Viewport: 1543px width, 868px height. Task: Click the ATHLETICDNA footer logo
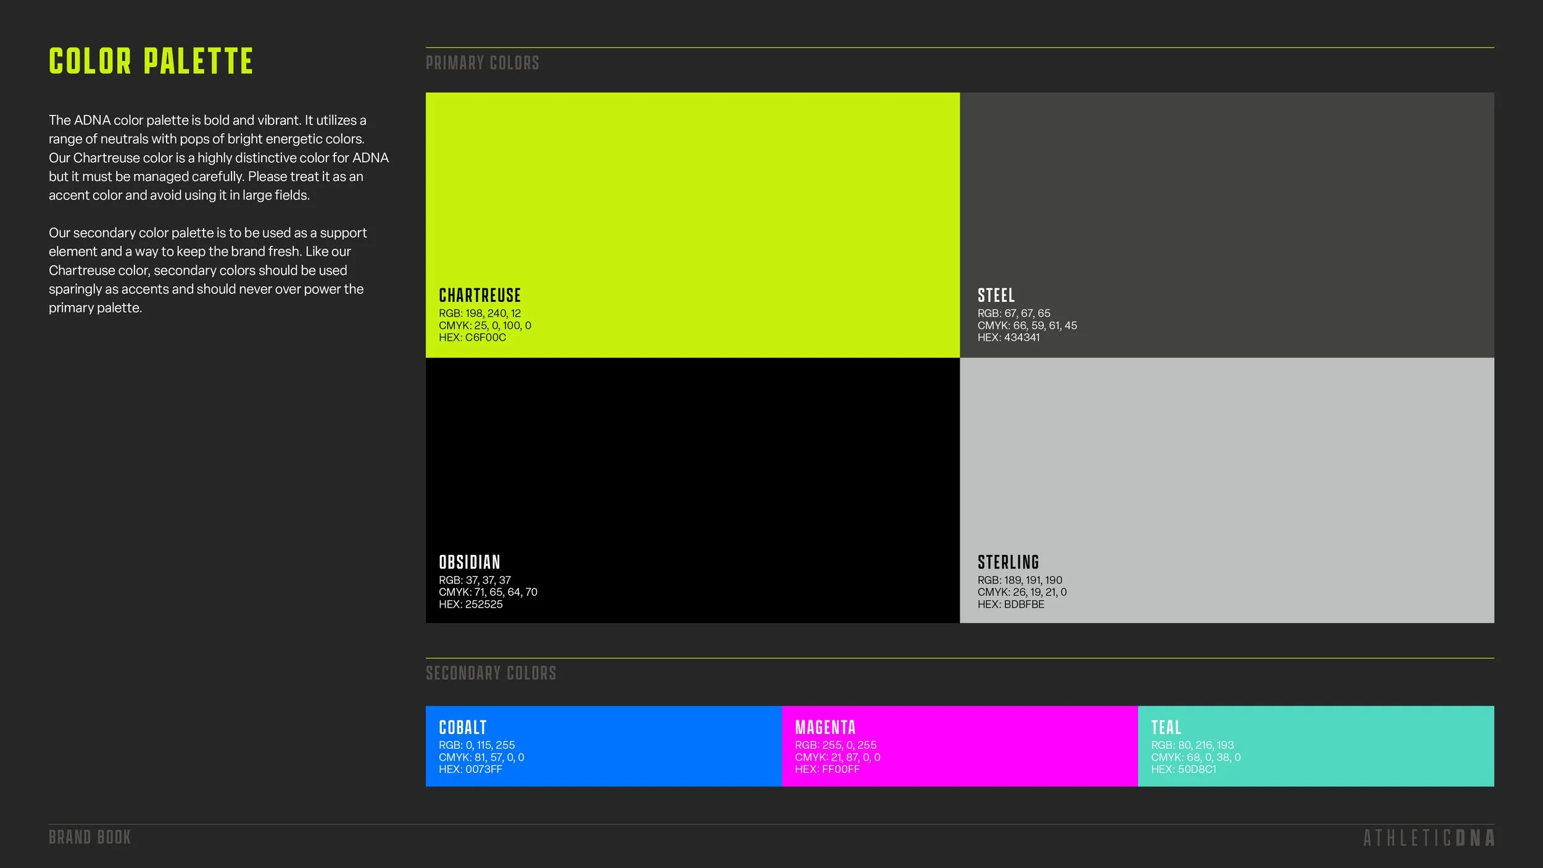(x=1429, y=838)
